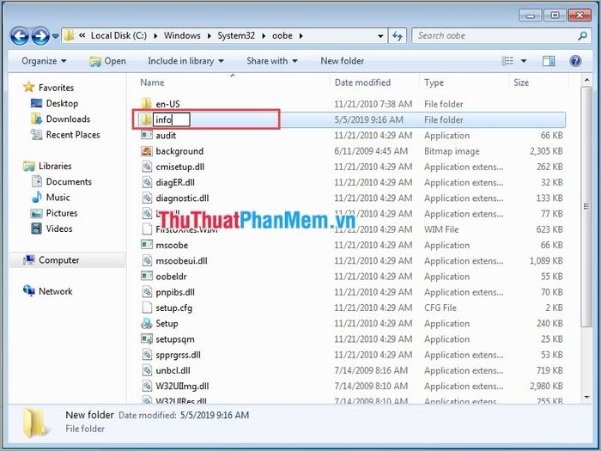Go forward with the Forward arrow button
The width and height of the screenshot is (601, 451).
[x=40, y=36]
